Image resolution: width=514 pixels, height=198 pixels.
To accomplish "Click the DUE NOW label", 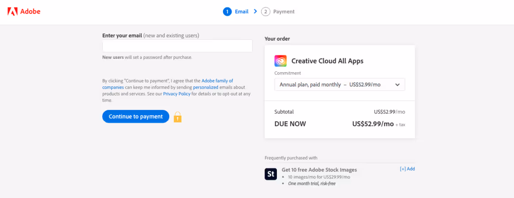I will tap(290, 124).
